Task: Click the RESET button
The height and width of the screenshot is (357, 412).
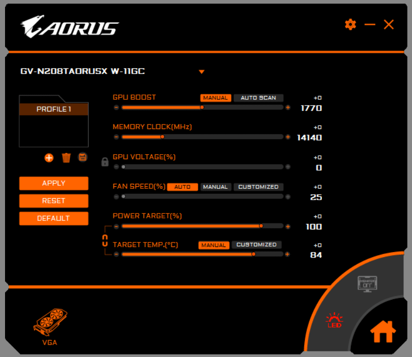Action: 54,201
